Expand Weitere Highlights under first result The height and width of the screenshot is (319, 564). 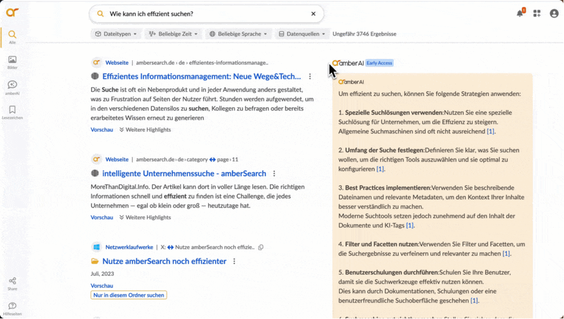pyautogui.click(x=145, y=130)
